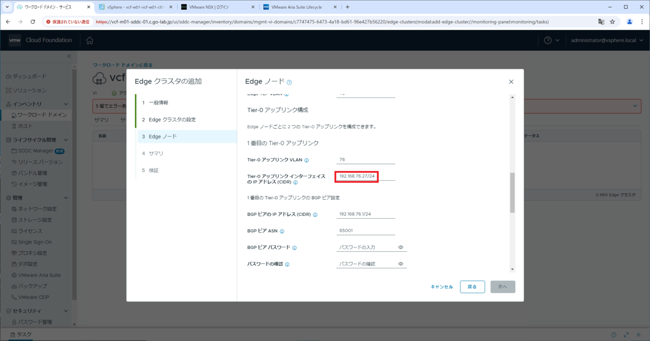Click the Tier-0 アップリンク VLAN field

tap(366, 160)
